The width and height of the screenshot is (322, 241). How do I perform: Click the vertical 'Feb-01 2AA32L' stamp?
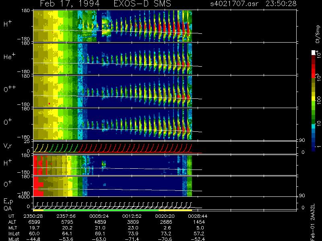313,222
